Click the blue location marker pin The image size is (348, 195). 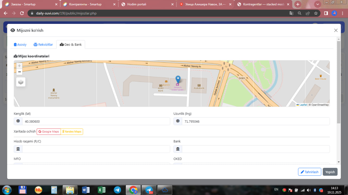pos(178,79)
